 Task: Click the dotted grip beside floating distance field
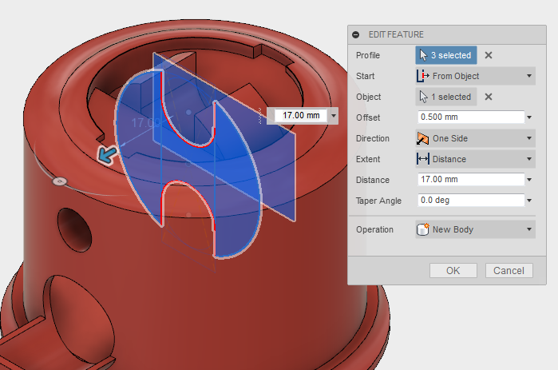[x=259, y=116]
